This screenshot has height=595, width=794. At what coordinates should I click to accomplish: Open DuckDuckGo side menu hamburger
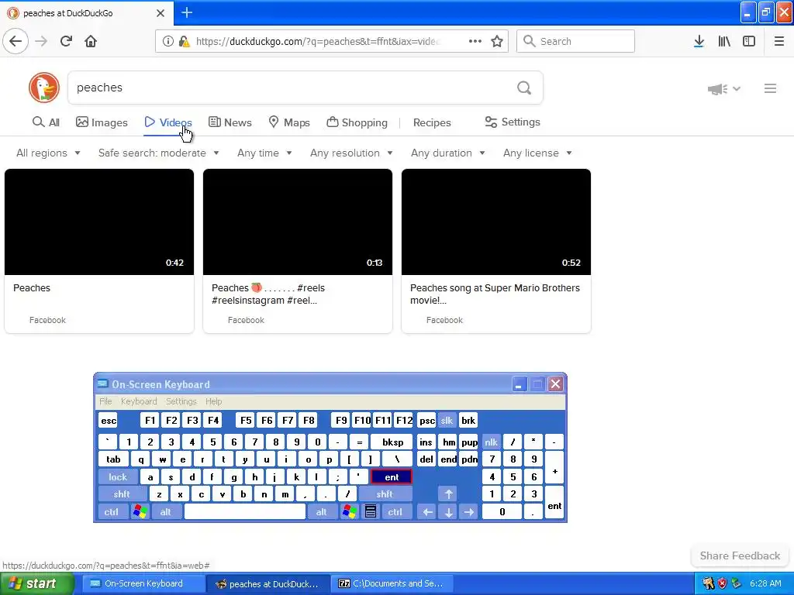[770, 88]
